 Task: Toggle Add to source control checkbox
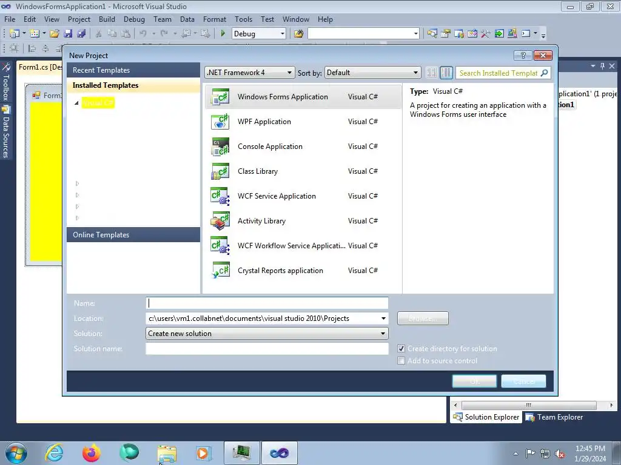pyautogui.click(x=401, y=361)
